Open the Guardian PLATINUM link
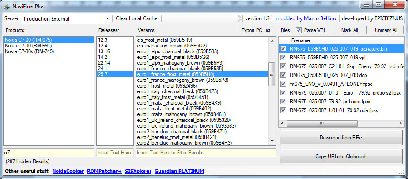This screenshot has height=179, width=408. pos(179,171)
